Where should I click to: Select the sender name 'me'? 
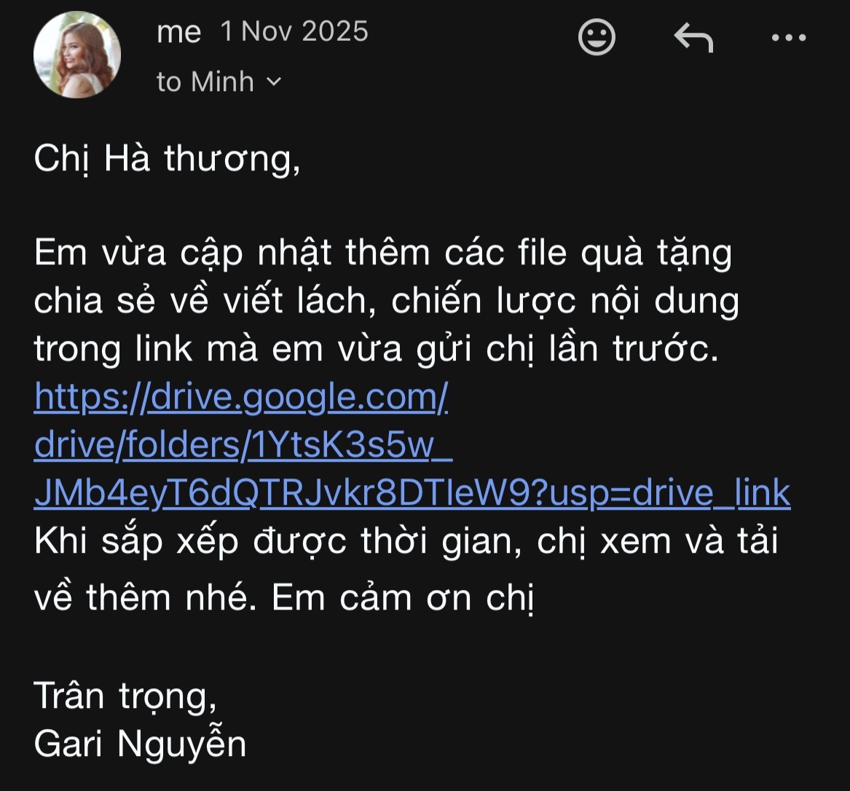click(179, 33)
